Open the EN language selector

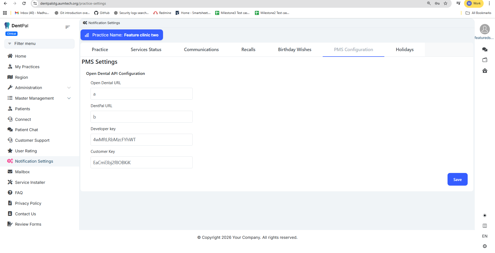click(485, 236)
